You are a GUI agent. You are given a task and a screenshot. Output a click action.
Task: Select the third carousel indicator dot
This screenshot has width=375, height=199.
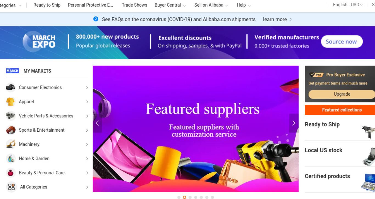[x=190, y=197]
